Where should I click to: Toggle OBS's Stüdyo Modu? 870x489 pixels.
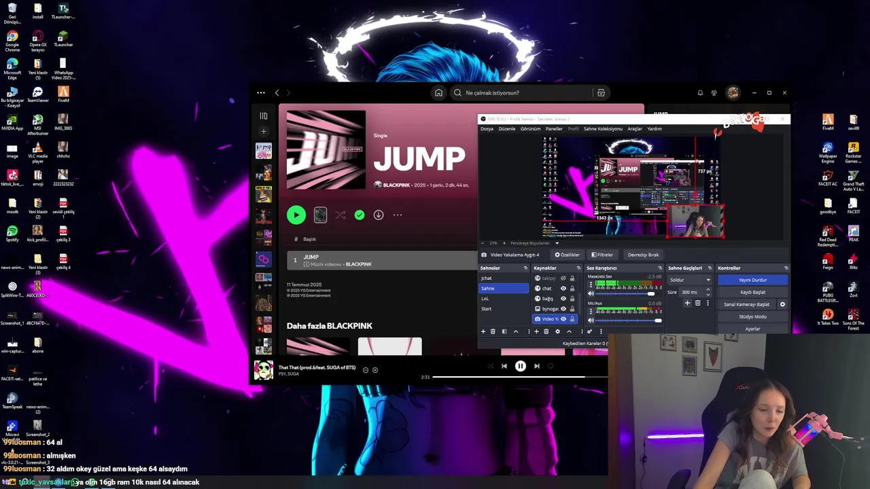(752, 316)
